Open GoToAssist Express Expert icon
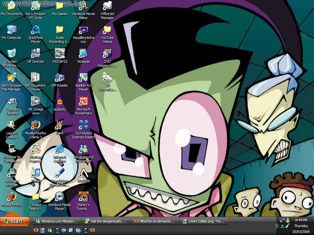The width and height of the screenshot is (314, 235). [x=83, y=130]
